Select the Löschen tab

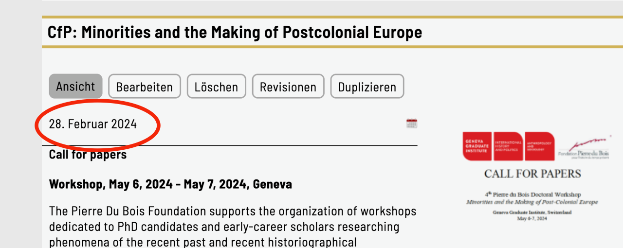216,87
